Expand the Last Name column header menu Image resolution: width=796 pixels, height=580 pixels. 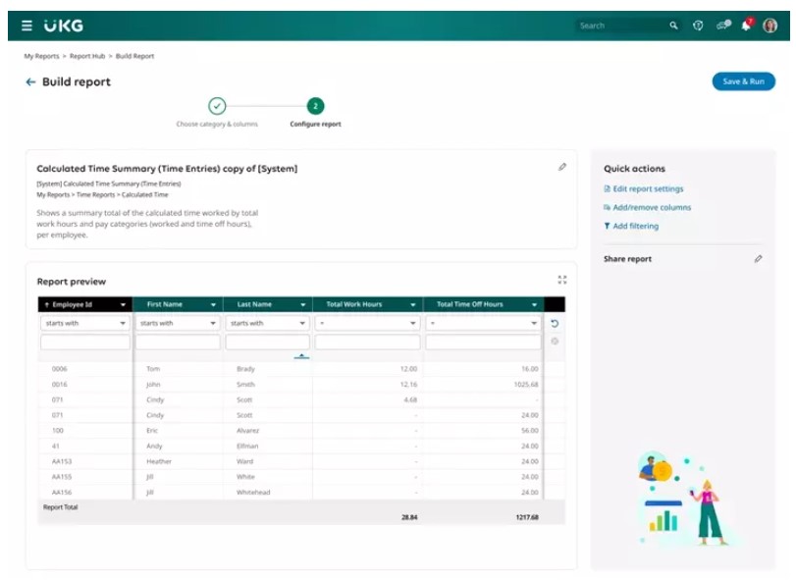click(x=303, y=305)
